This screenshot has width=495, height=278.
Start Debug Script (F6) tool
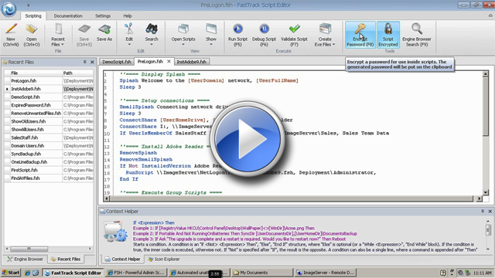click(x=264, y=29)
